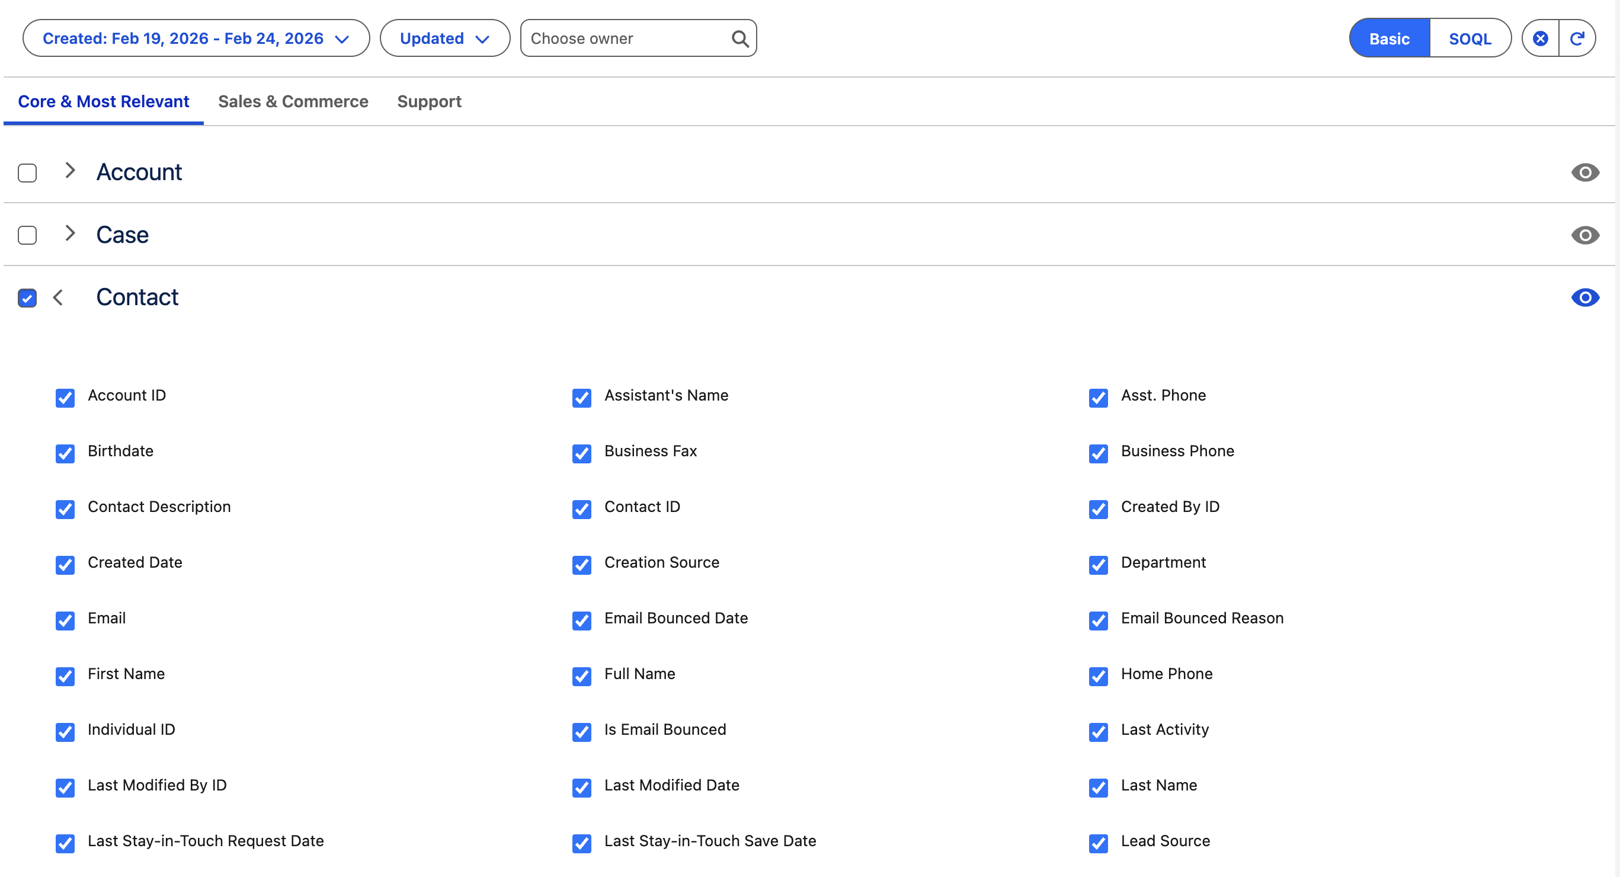Toggle the Account eye visibility icon
This screenshot has height=877, width=1620.
coord(1585,172)
